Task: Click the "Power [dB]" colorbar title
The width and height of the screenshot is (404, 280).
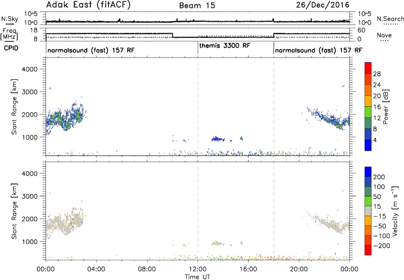Action: [386, 107]
